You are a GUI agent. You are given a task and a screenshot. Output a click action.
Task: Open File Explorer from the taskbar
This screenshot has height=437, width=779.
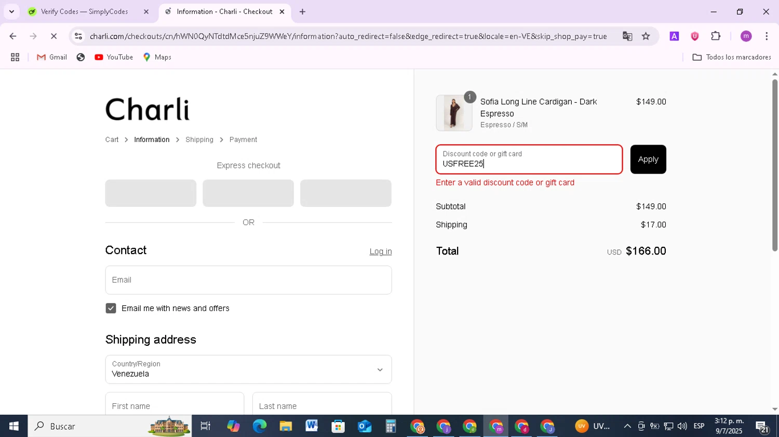click(x=286, y=426)
